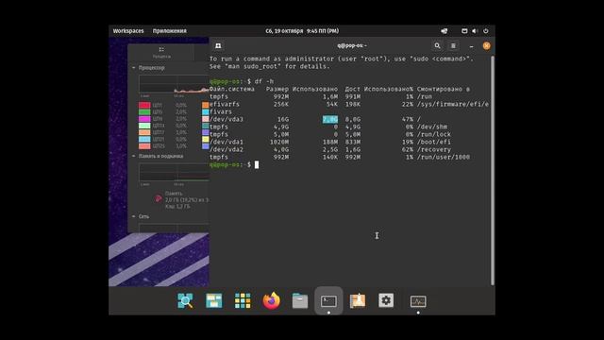The image size is (604, 340).
Task: Click the '/dev/vda1' filesystem entry
Action: click(x=226, y=142)
